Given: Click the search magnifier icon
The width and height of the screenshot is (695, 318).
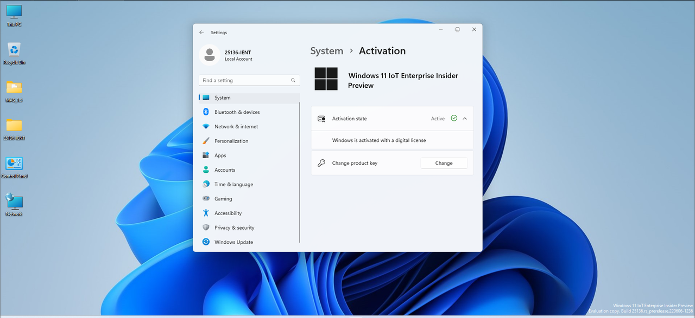Looking at the screenshot, I should [x=293, y=80].
